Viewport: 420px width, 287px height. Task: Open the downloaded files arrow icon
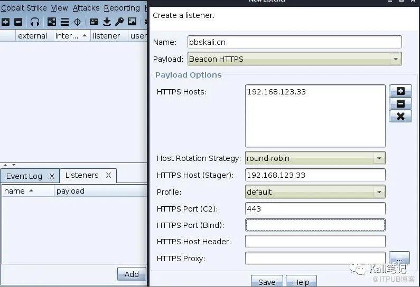pyautogui.click(x=107, y=22)
